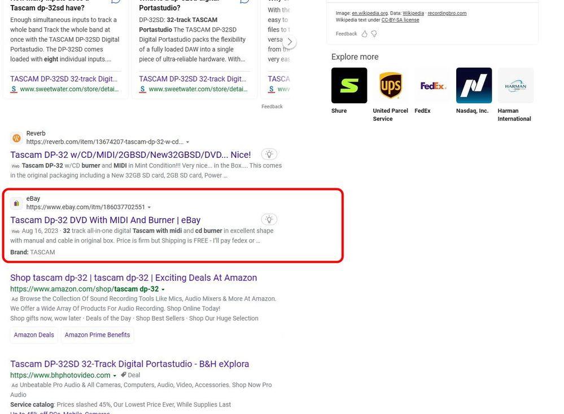Click the Amazon Prime Benefits button
The height and width of the screenshot is (414, 564).
[97, 334]
